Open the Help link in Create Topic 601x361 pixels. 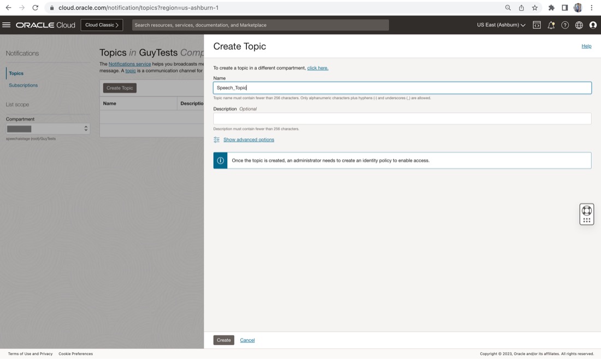click(586, 46)
